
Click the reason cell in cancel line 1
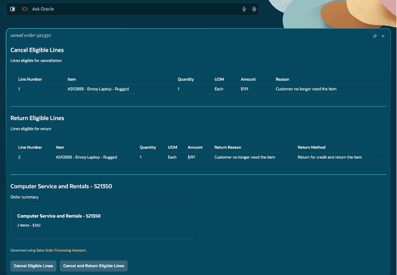pos(306,89)
